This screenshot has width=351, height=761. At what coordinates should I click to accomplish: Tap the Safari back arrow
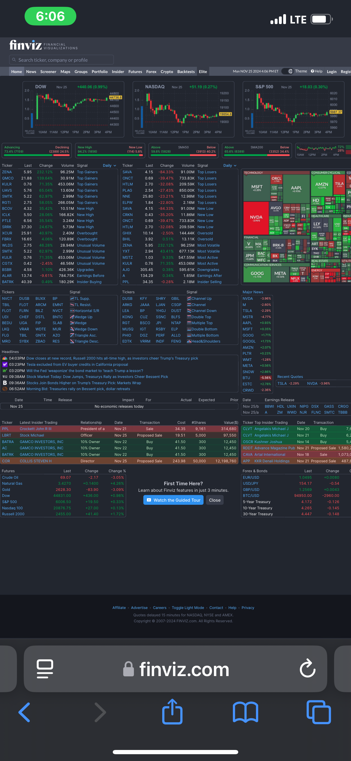click(x=25, y=712)
